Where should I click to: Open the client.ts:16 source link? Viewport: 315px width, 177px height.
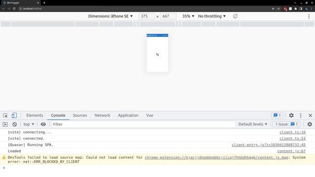292,132
